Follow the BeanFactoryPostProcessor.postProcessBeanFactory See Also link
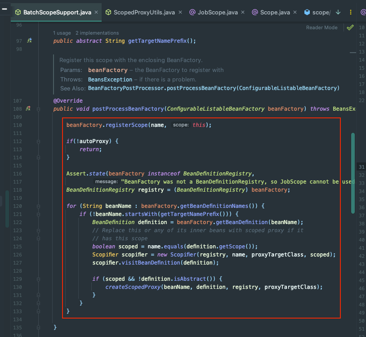The width and height of the screenshot is (366, 337). tap(214, 88)
